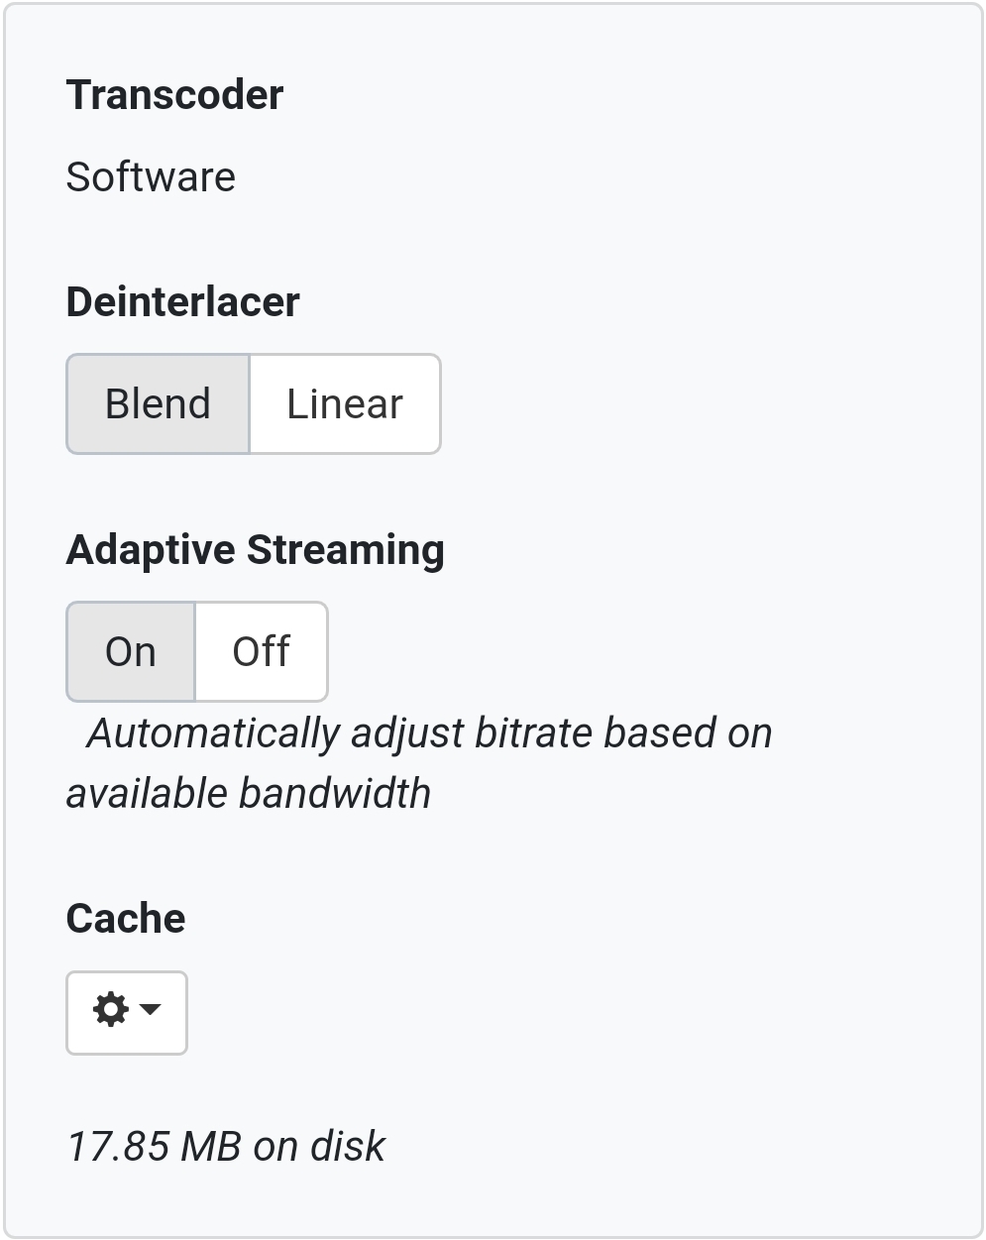This screenshot has width=986, height=1240.
Task: Click the '17.85 MB on disk' text
Action: coord(226,1146)
